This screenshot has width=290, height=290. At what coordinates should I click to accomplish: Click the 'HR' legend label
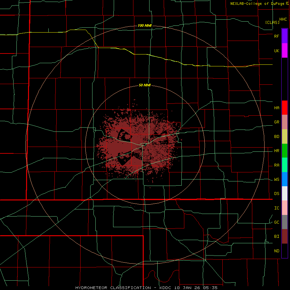(x=277, y=151)
